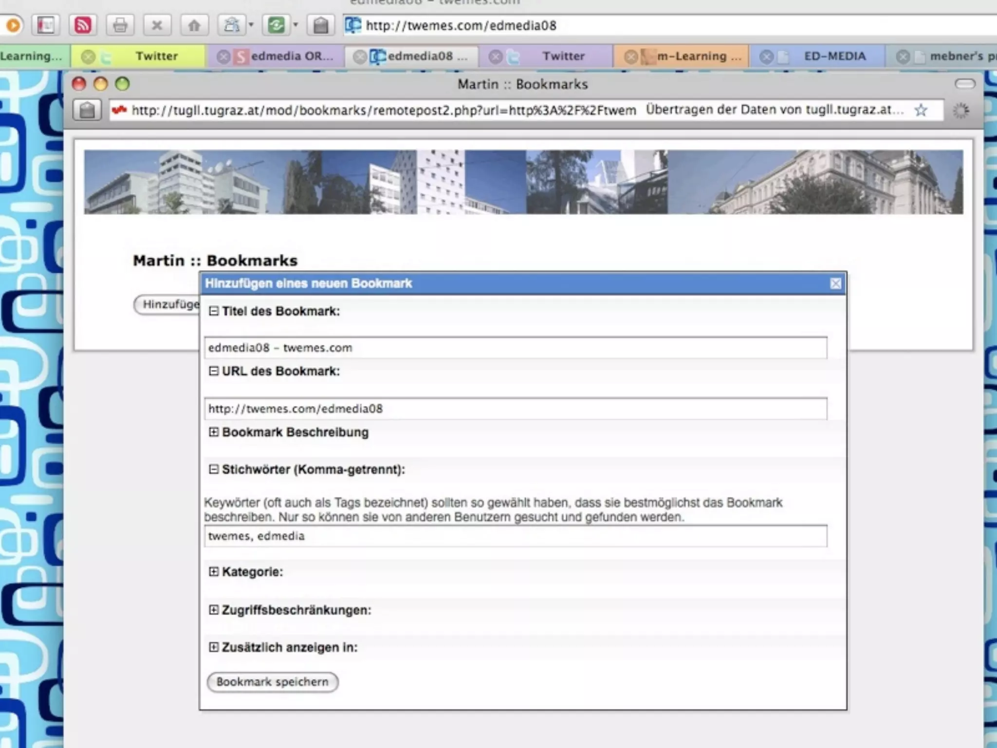Close the bookmark dialog with its X icon

835,283
